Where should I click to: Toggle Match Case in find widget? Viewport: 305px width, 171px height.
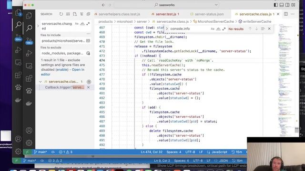(213, 28)
